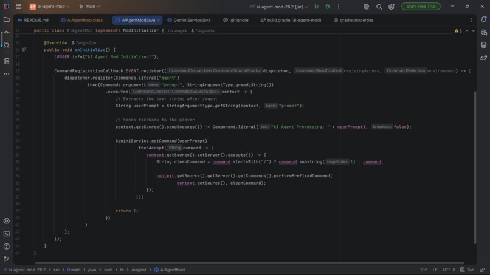Switch to the README.md tab
The height and width of the screenshot is (275, 490).
(33, 20)
